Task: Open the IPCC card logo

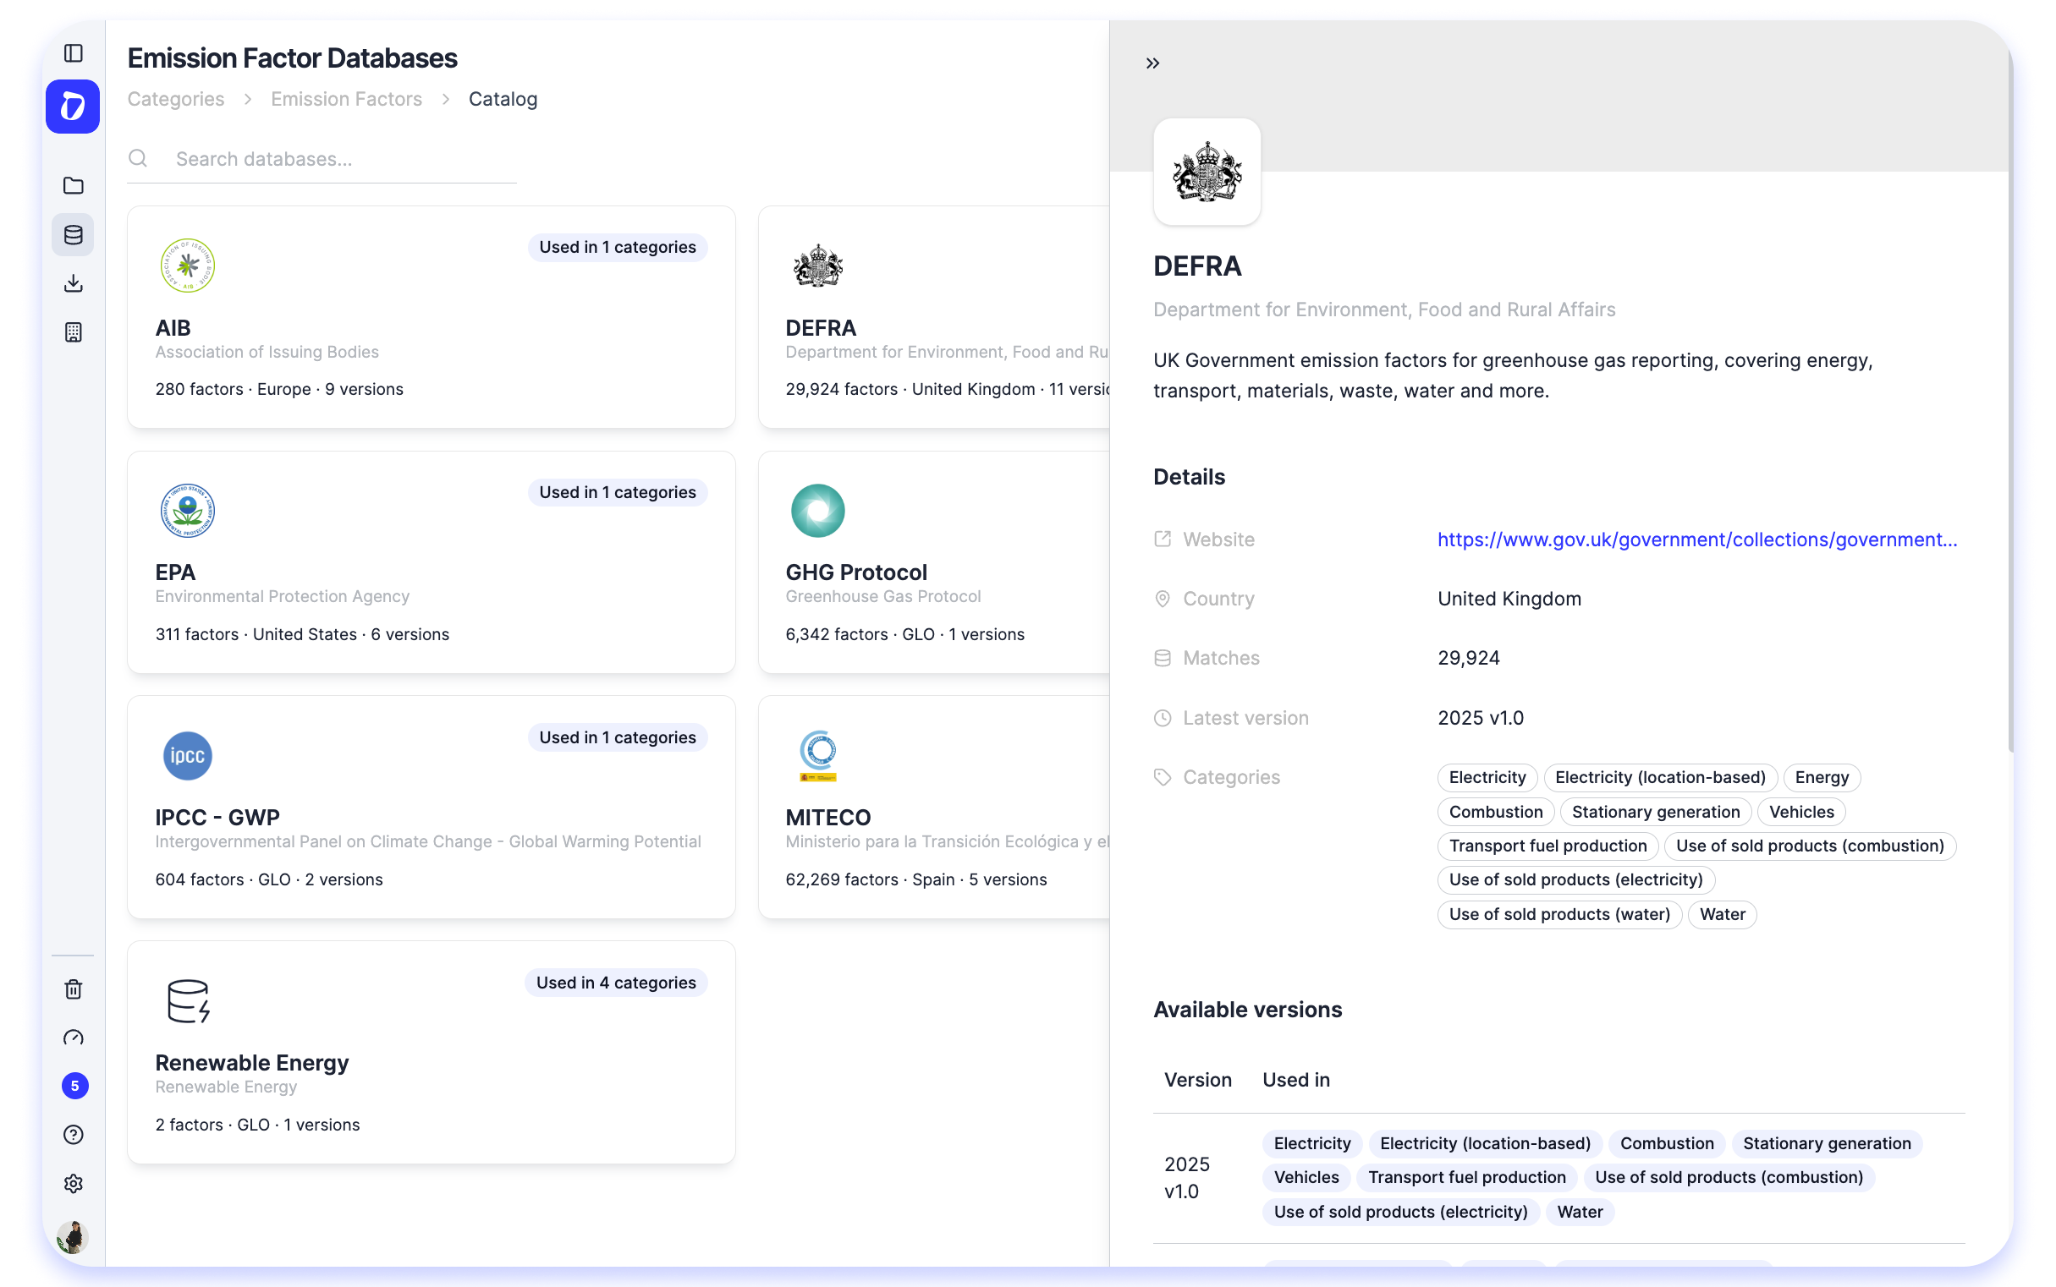Action: pyautogui.click(x=187, y=756)
